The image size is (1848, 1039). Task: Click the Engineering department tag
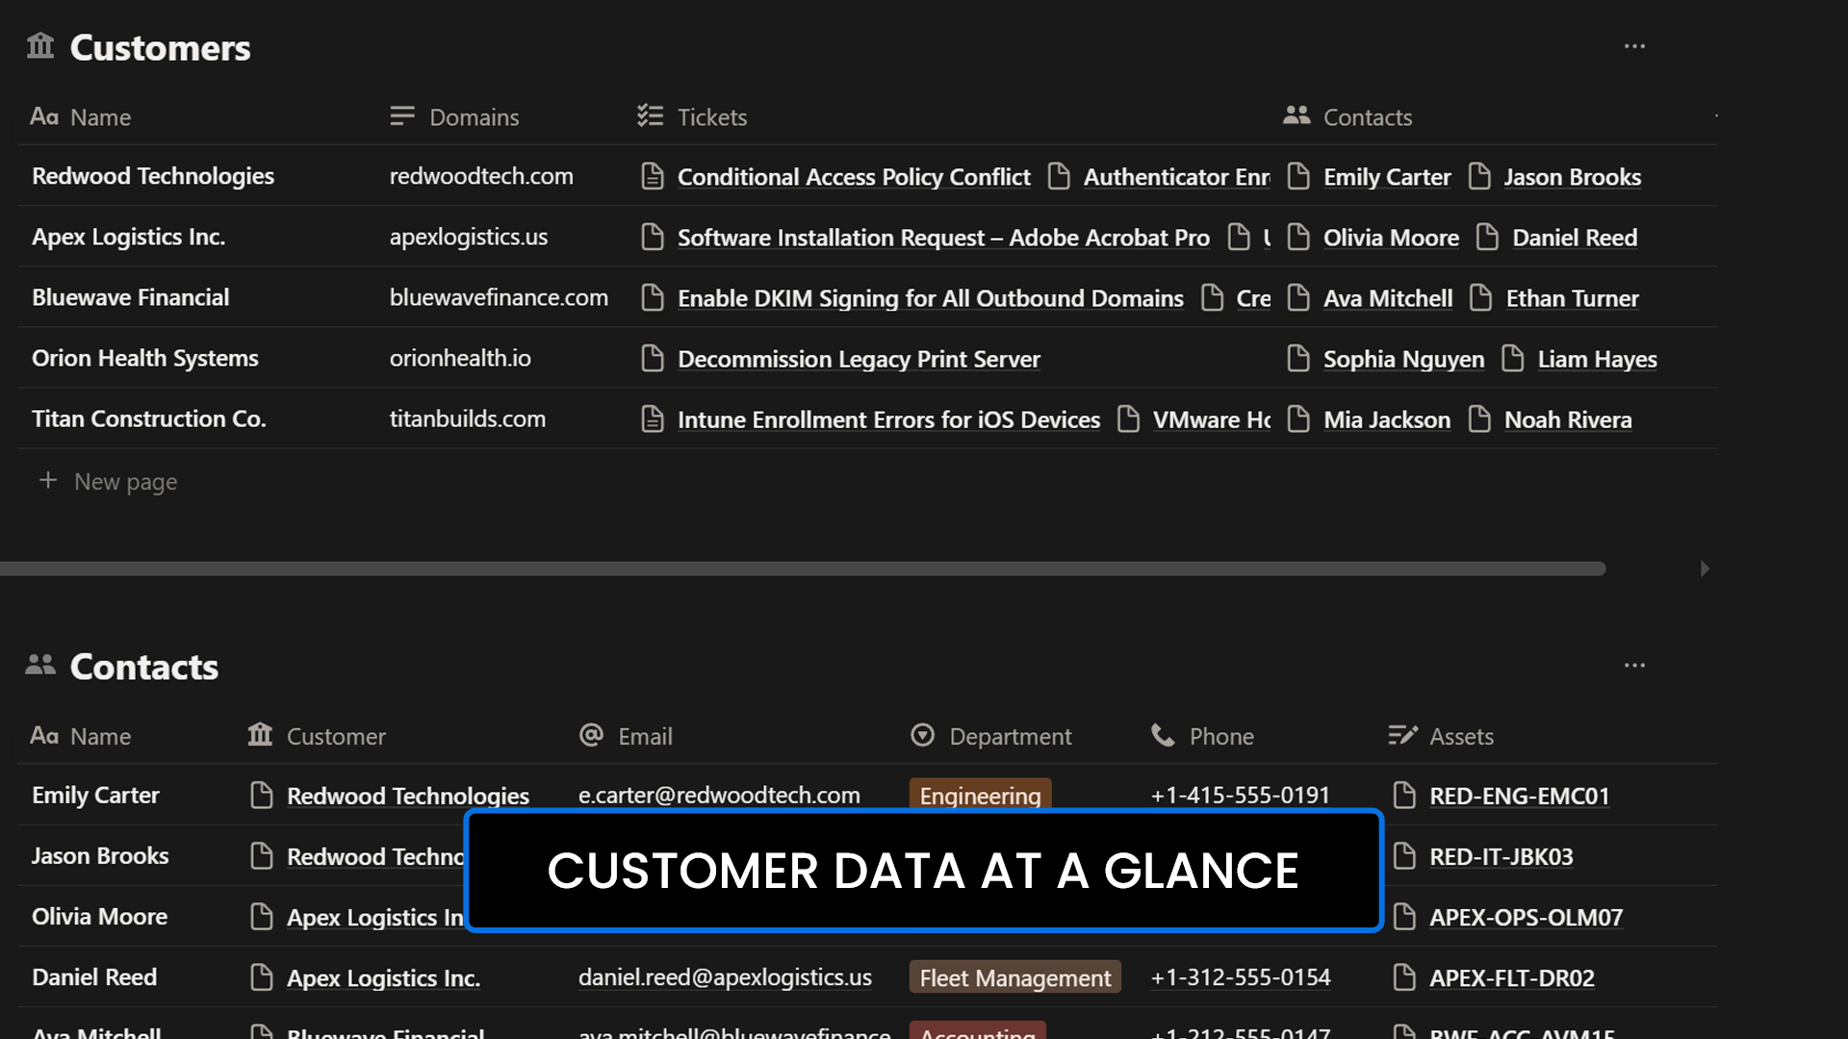point(979,796)
